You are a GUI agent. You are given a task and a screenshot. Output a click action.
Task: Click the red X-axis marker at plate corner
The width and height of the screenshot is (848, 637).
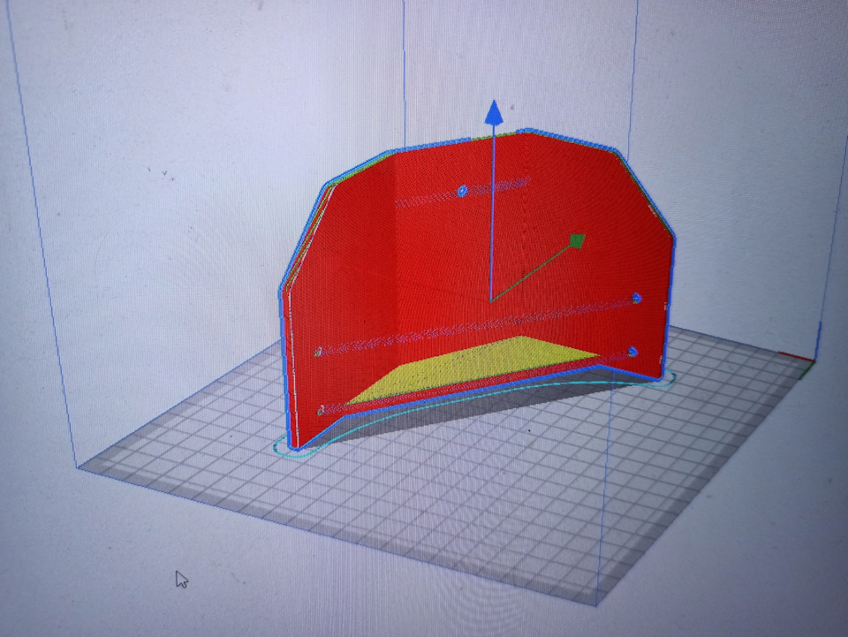796,356
